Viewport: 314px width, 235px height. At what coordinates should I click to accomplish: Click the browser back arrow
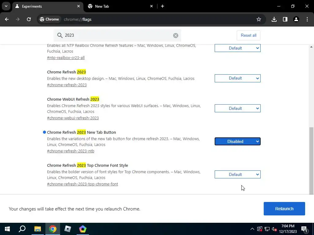coord(7,19)
